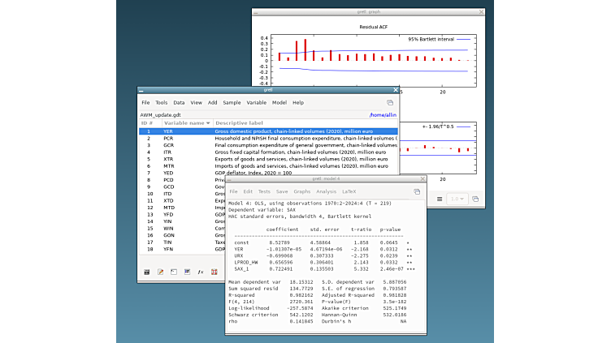Click the windows icon in graph toolbar
611x343 pixels.
click(x=475, y=199)
